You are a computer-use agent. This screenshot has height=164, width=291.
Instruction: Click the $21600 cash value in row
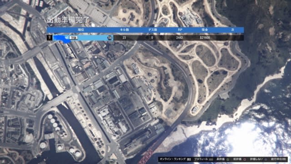click(x=205, y=38)
